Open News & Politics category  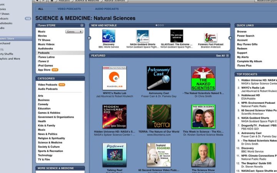click(48, 134)
